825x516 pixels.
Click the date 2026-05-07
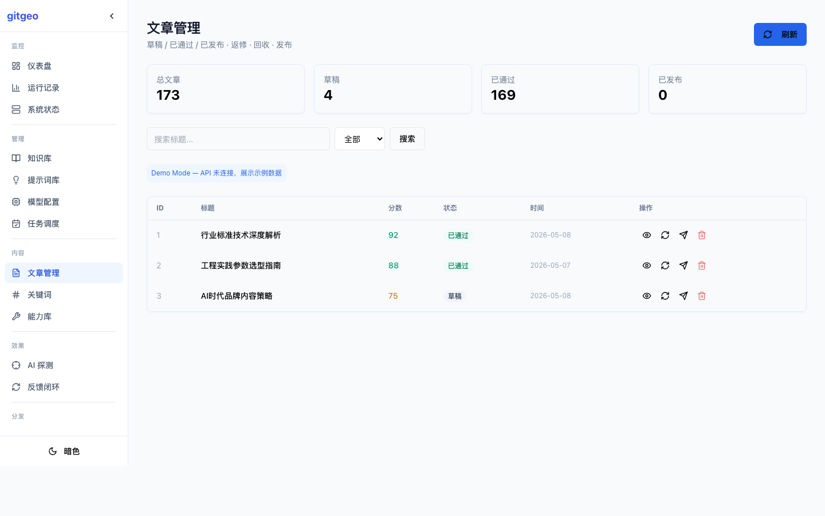tap(551, 265)
